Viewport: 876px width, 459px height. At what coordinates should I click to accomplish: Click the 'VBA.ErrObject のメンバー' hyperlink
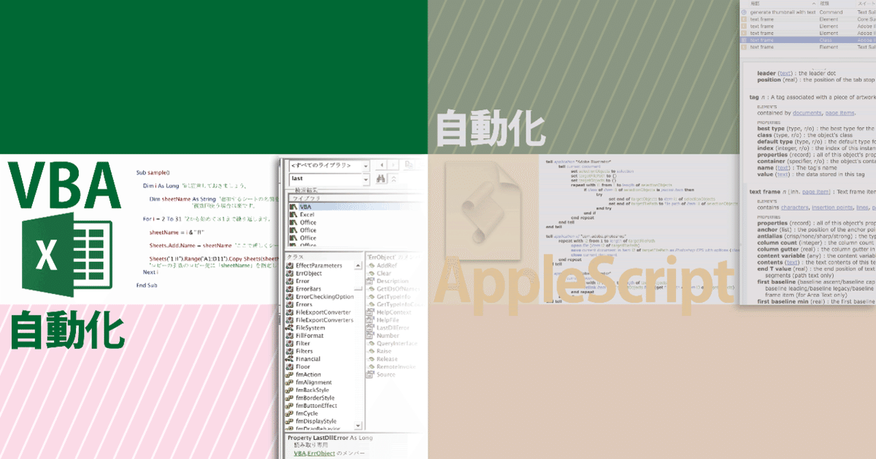point(314,452)
